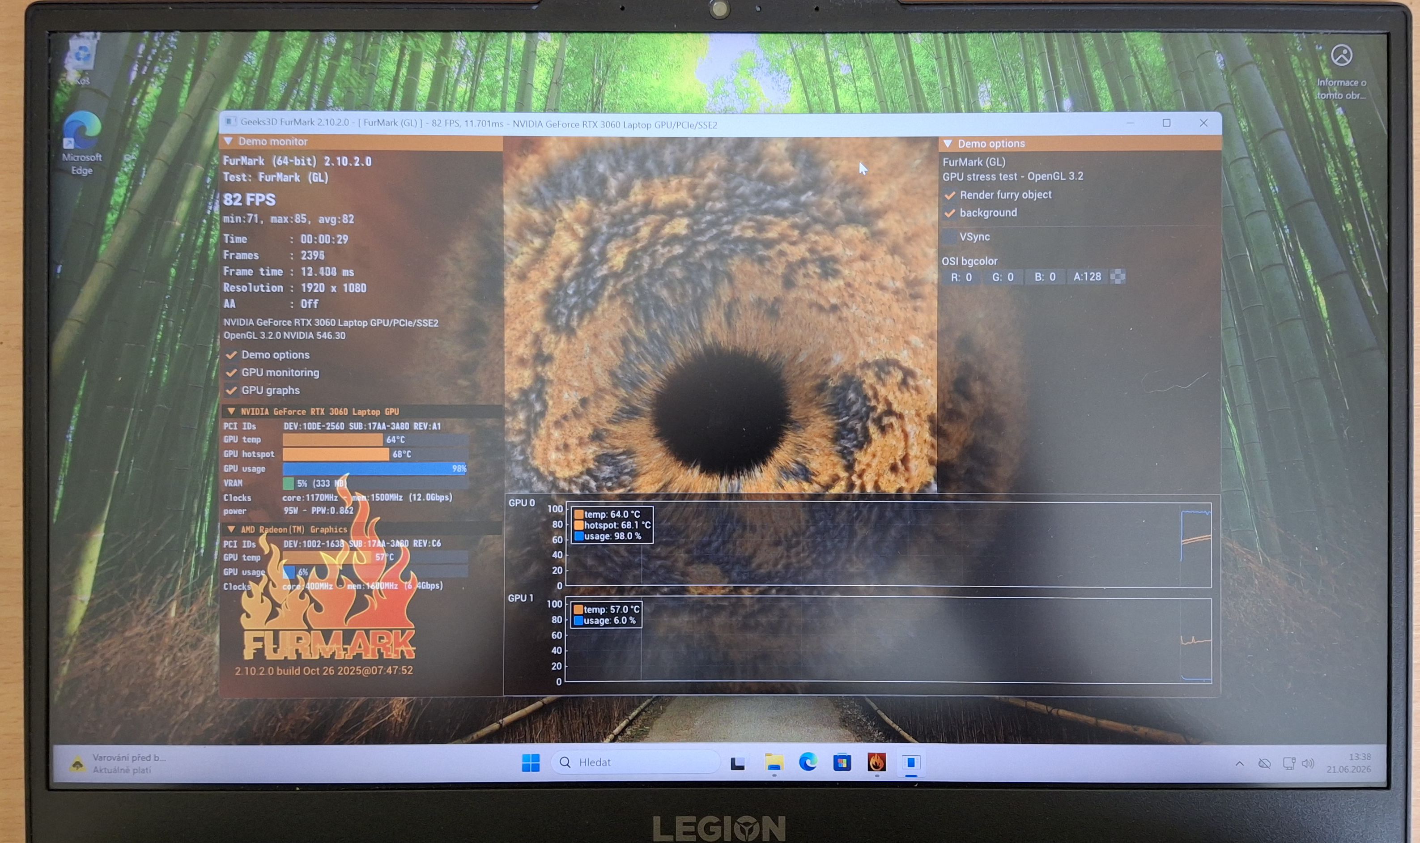Collapse the Demo monitor panel
The height and width of the screenshot is (843, 1420).
pyautogui.click(x=228, y=141)
